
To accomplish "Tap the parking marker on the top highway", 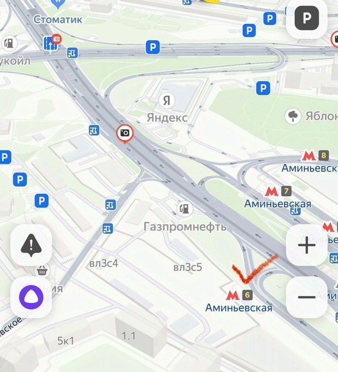I will [x=152, y=47].
